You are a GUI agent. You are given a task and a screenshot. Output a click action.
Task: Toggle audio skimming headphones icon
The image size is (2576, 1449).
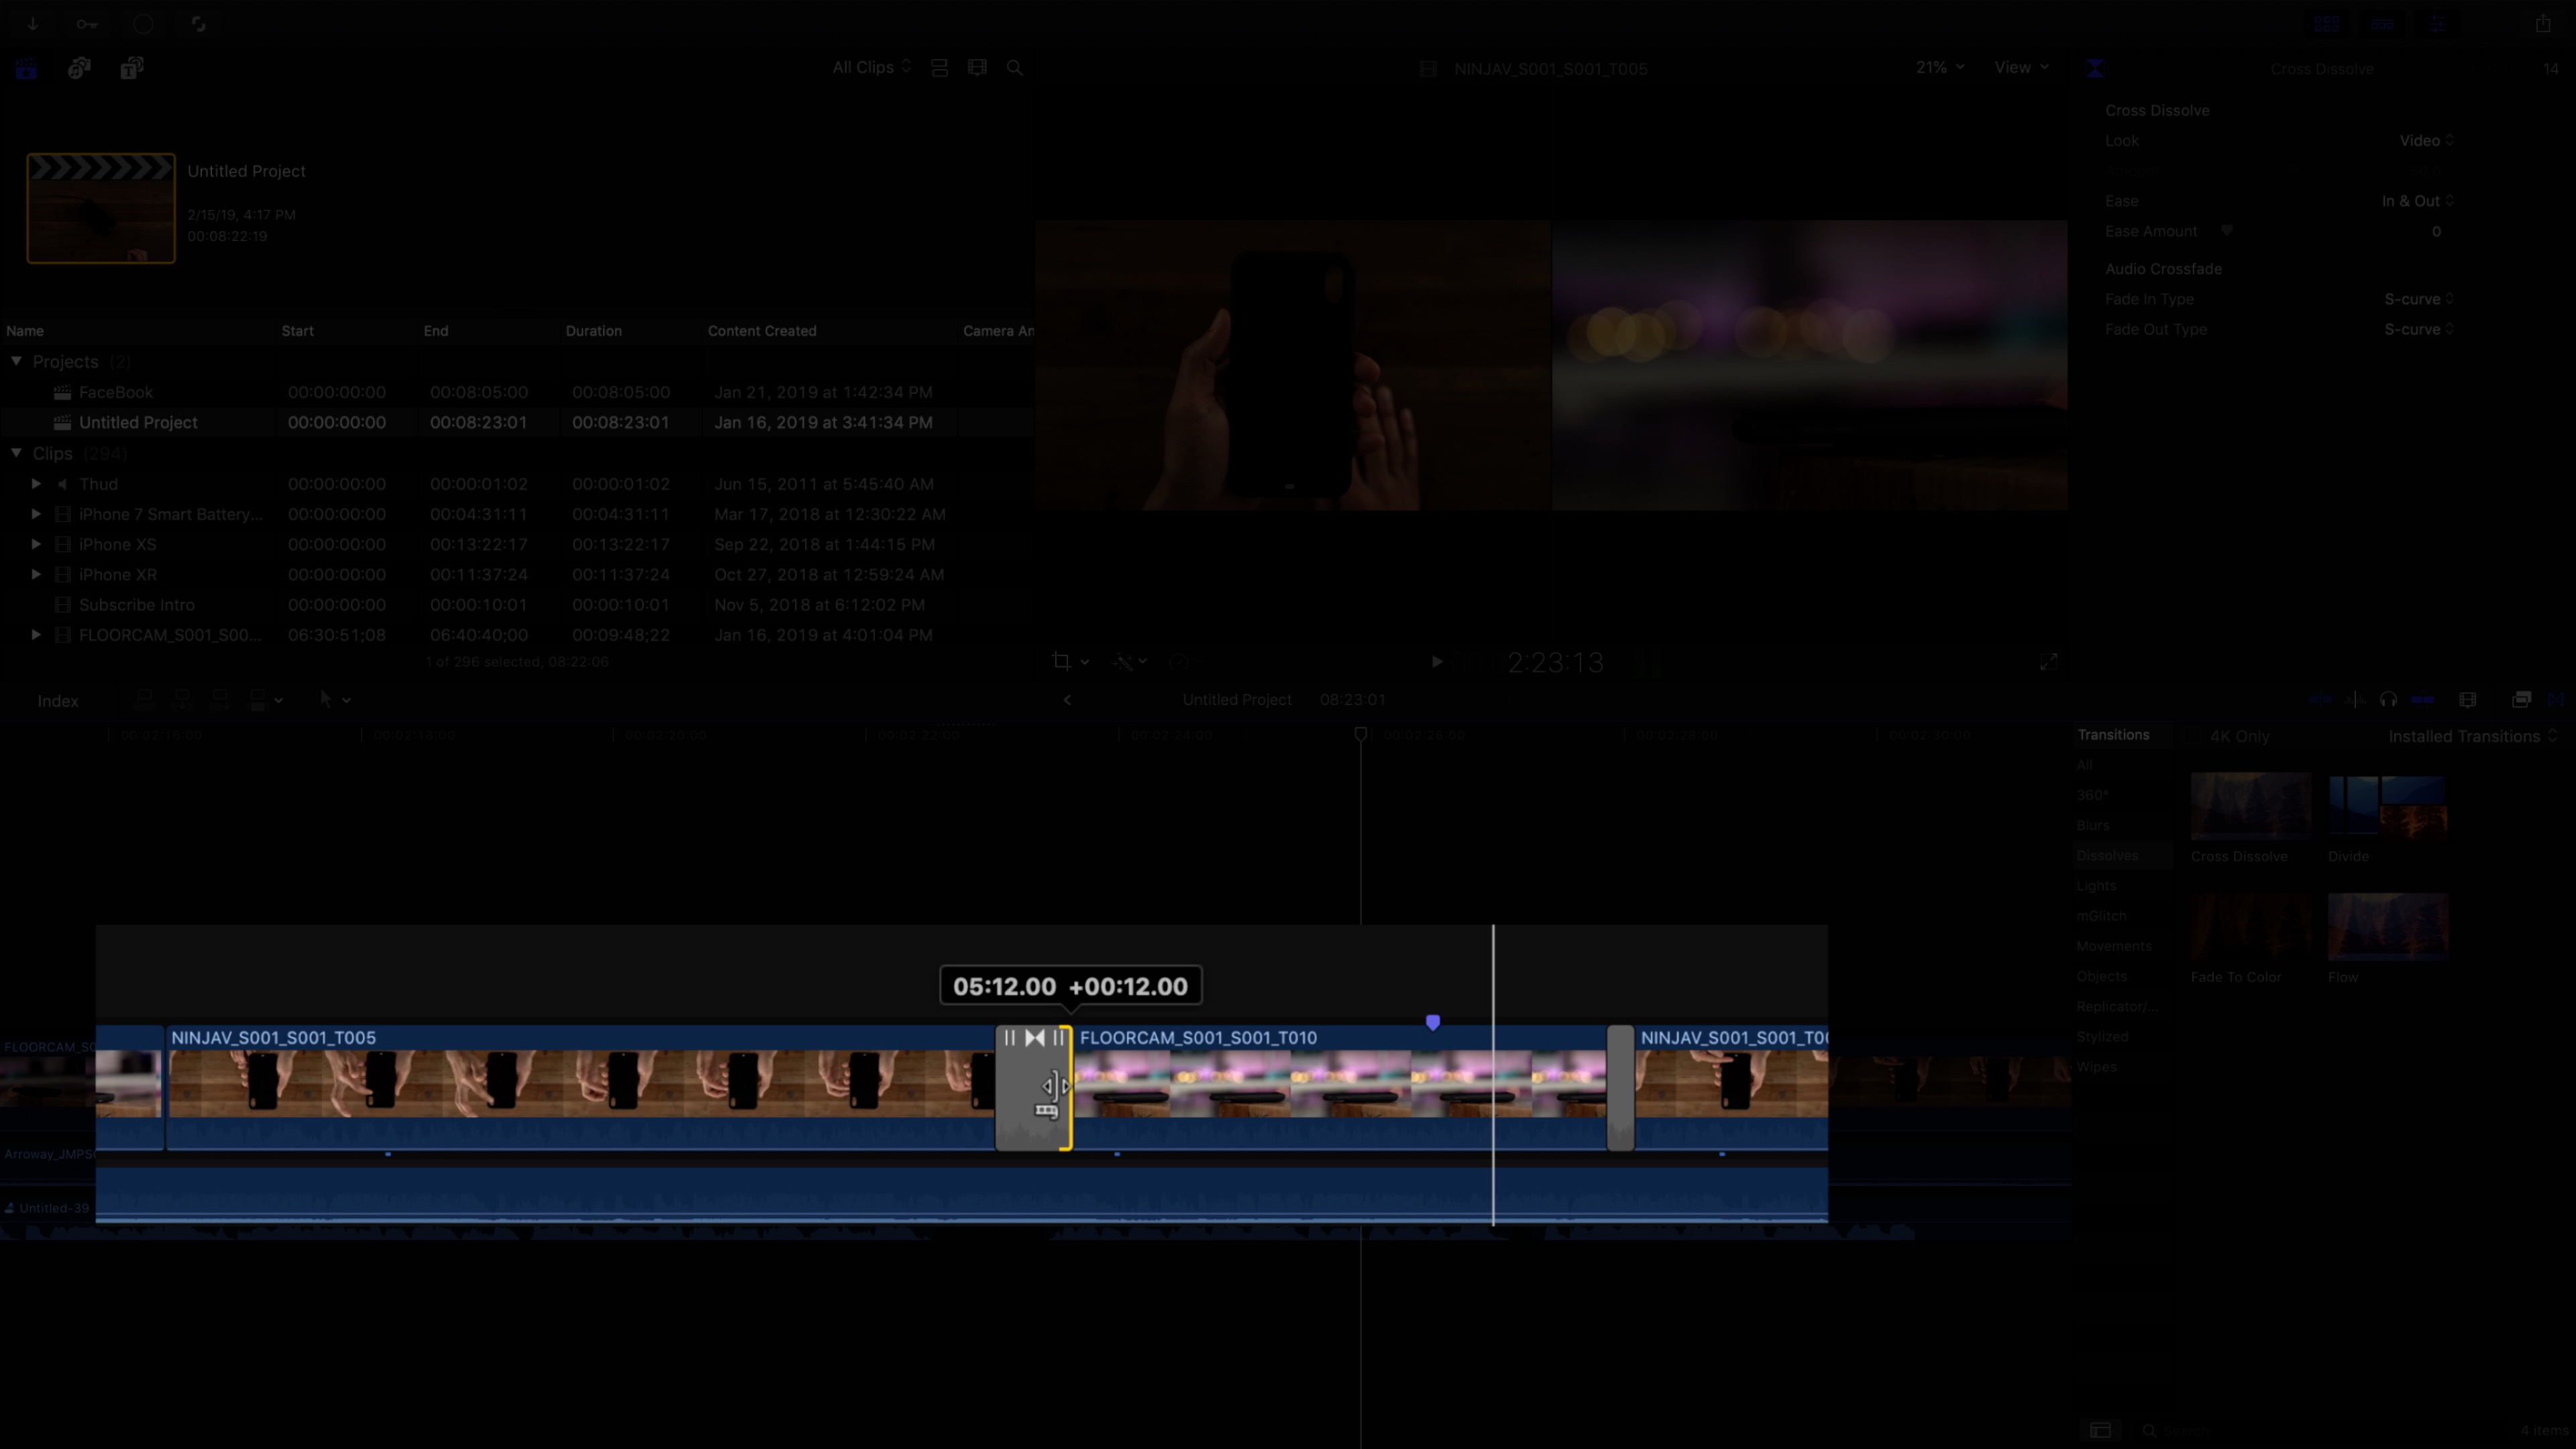point(2388,700)
